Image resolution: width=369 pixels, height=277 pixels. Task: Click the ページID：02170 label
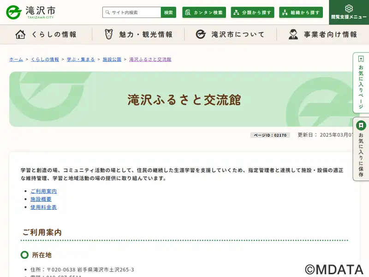[270, 135]
